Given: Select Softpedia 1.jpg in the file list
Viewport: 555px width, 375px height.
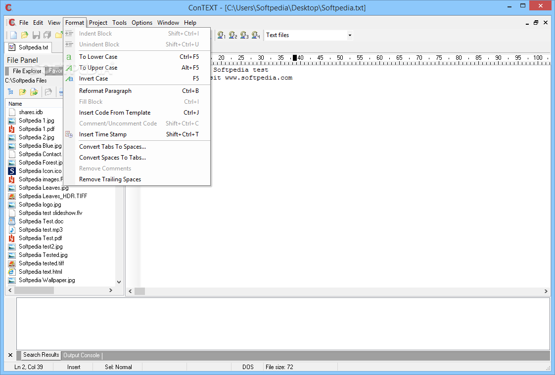Looking at the screenshot, I should tap(37, 121).
